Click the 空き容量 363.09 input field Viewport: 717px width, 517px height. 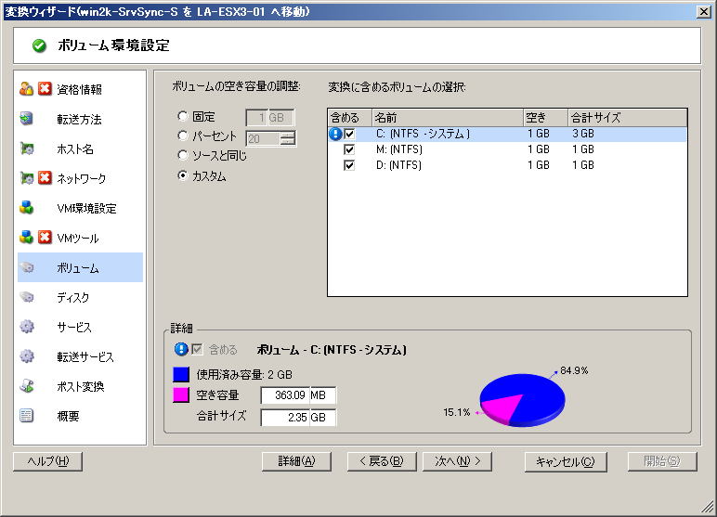click(285, 395)
